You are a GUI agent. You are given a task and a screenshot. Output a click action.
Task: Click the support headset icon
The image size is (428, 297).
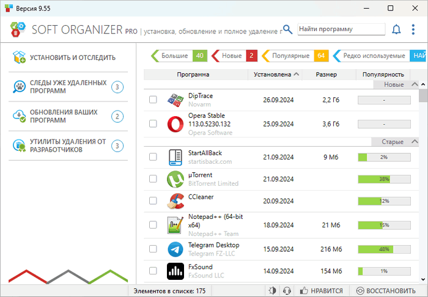(x=287, y=291)
